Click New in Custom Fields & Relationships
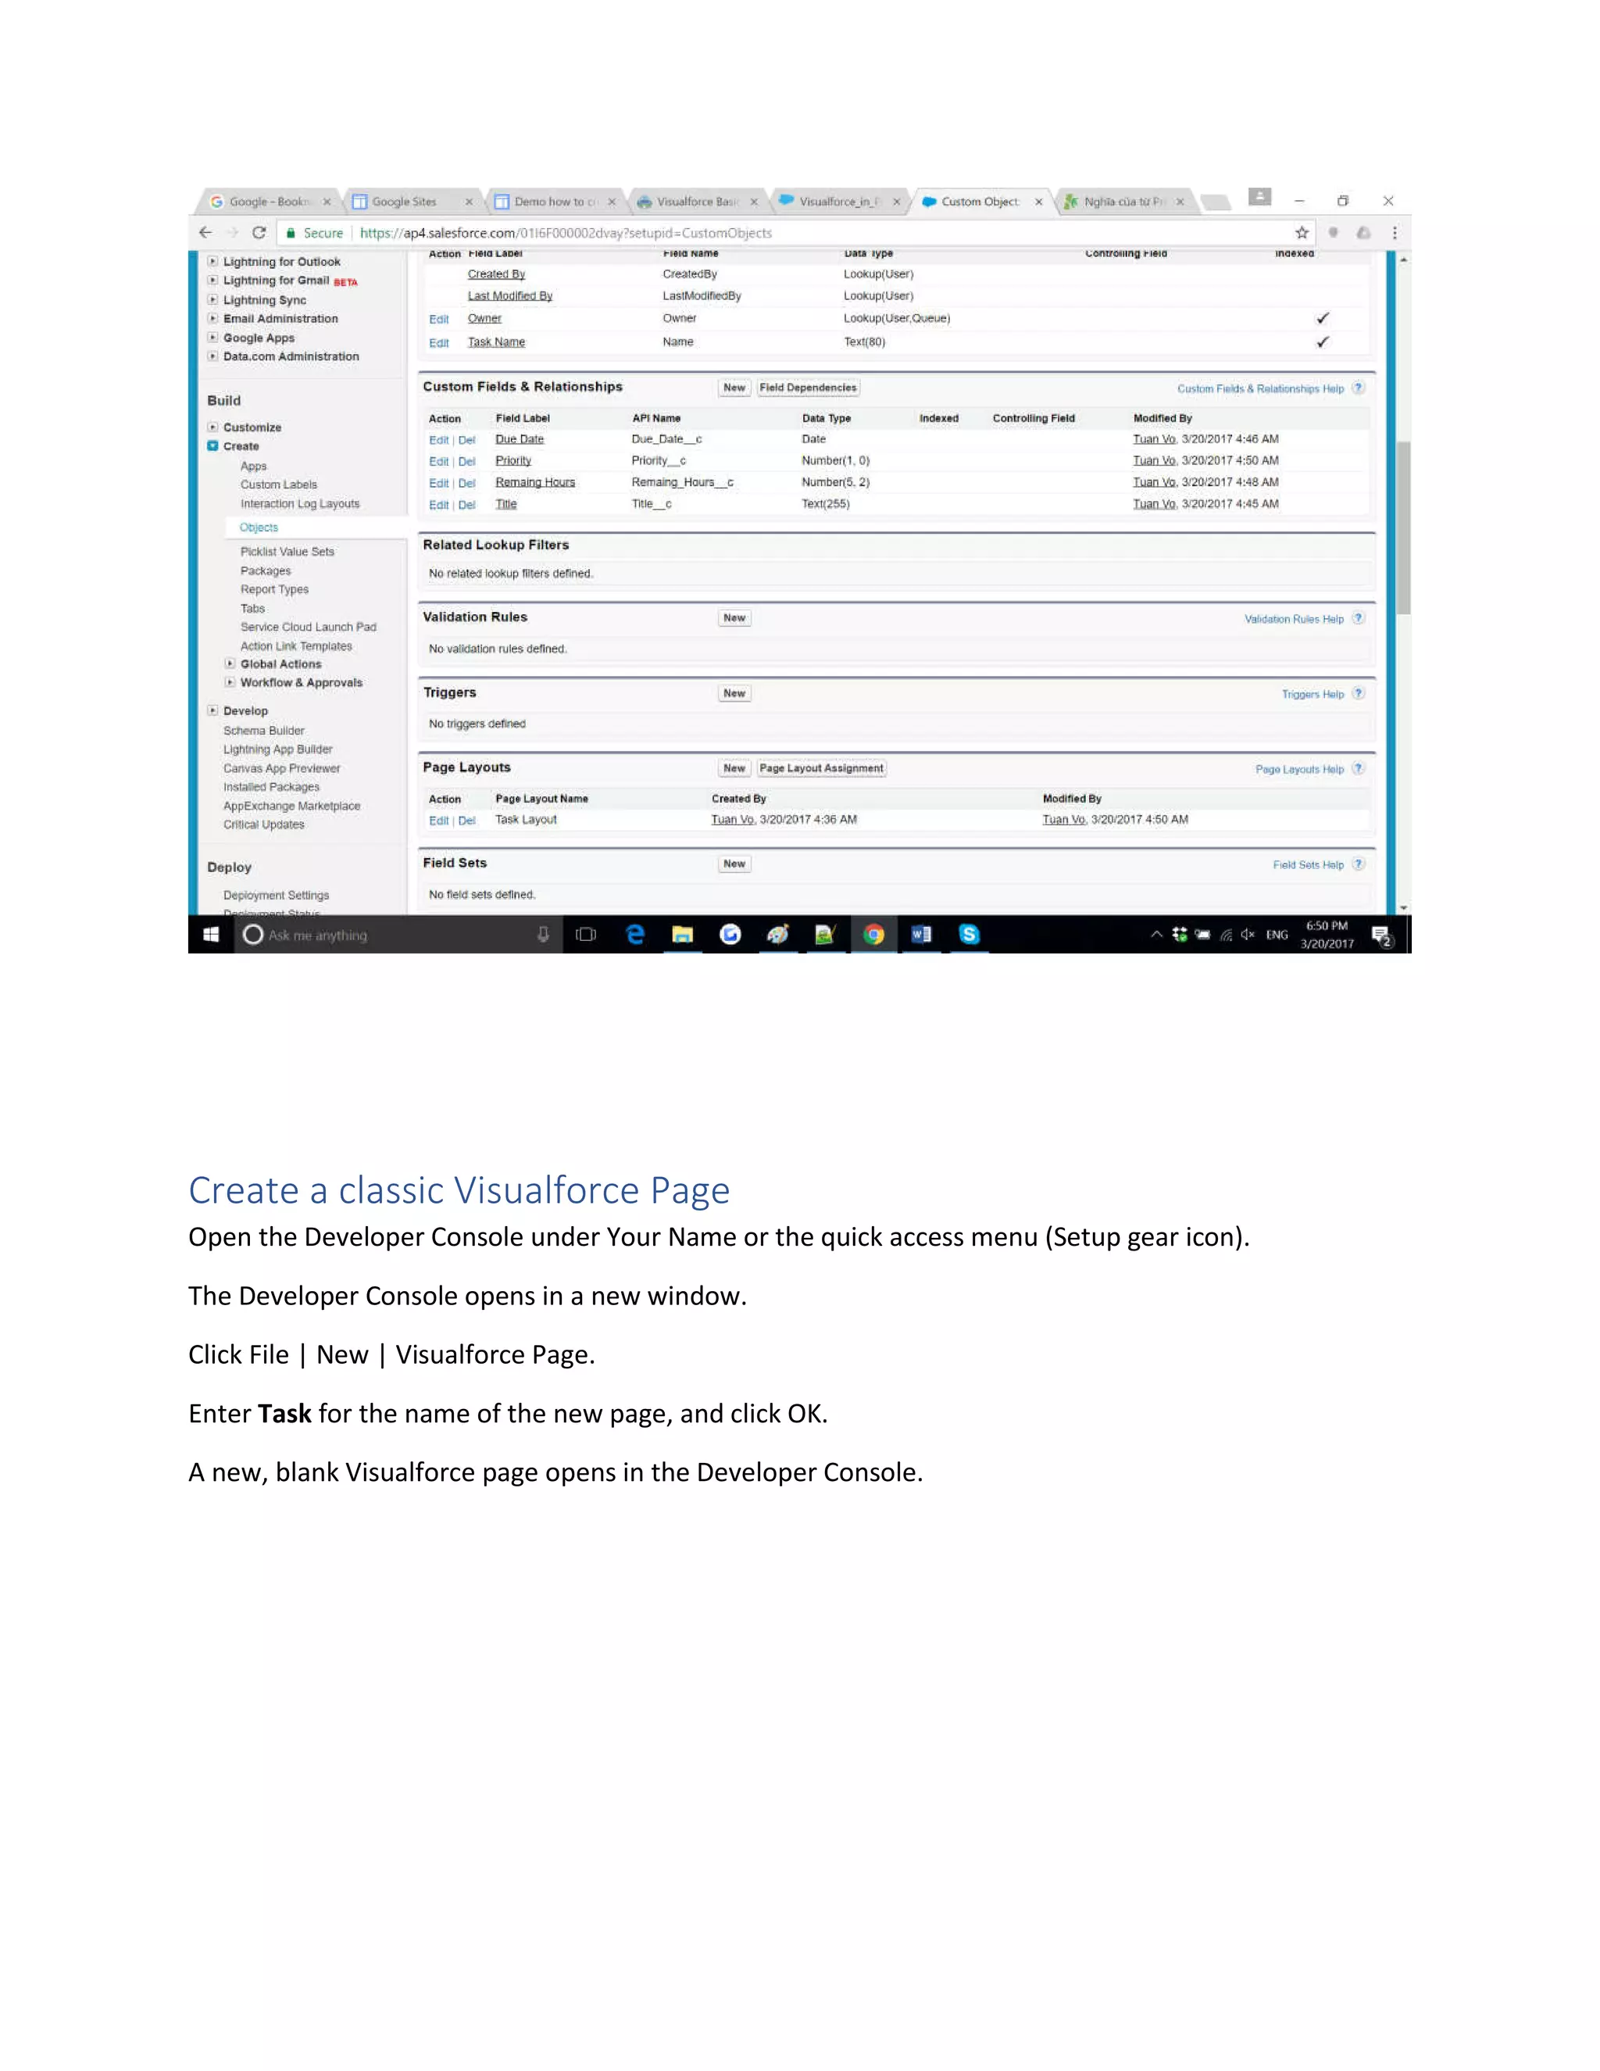Screen dimensions: 1600x2071 pyautogui.click(x=734, y=388)
